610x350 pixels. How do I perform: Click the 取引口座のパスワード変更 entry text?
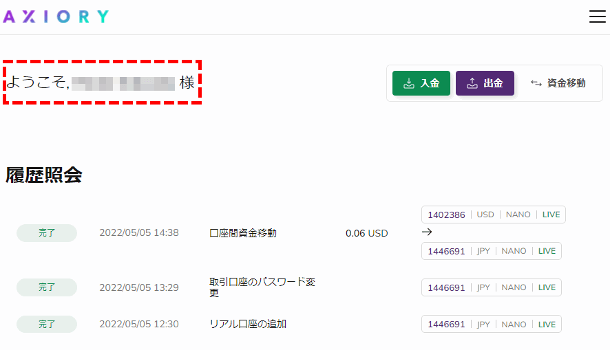click(x=262, y=287)
